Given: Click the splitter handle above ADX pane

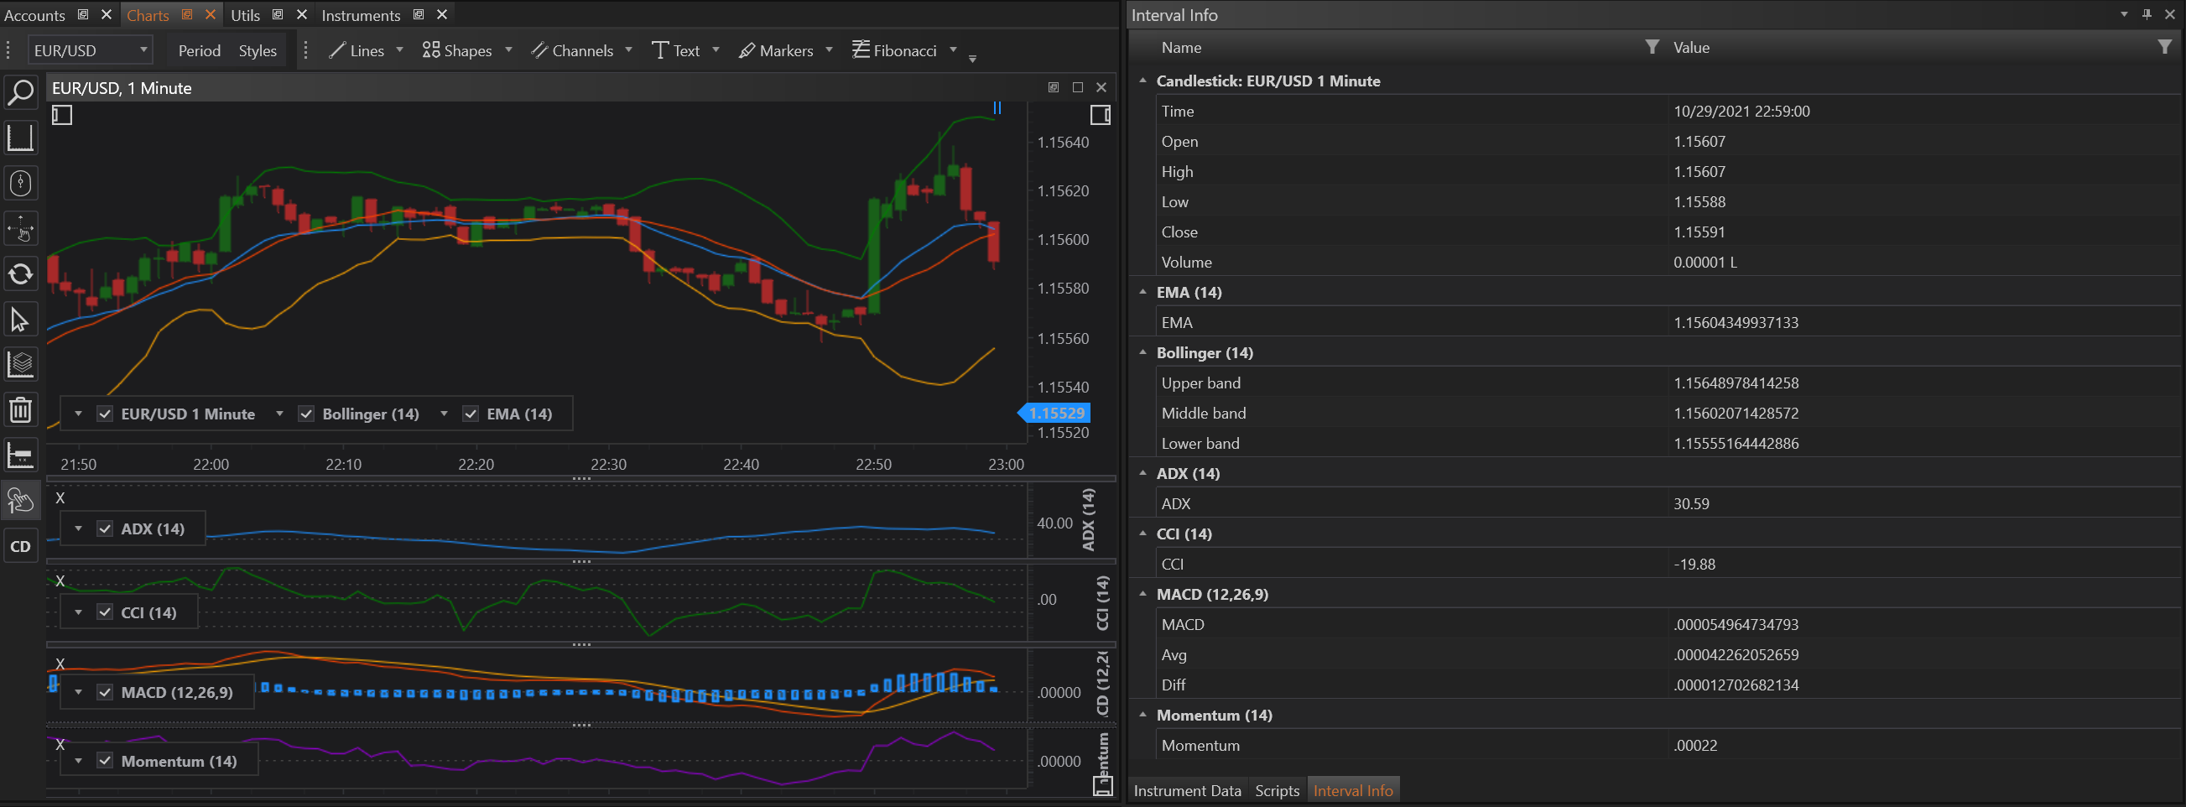Looking at the screenshot, I should pos(581,479).
